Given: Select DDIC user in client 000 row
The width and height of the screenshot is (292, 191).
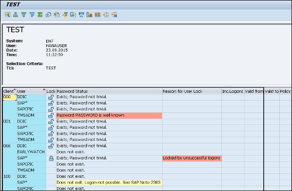Looking at the screenshot, I should (31, 97).
